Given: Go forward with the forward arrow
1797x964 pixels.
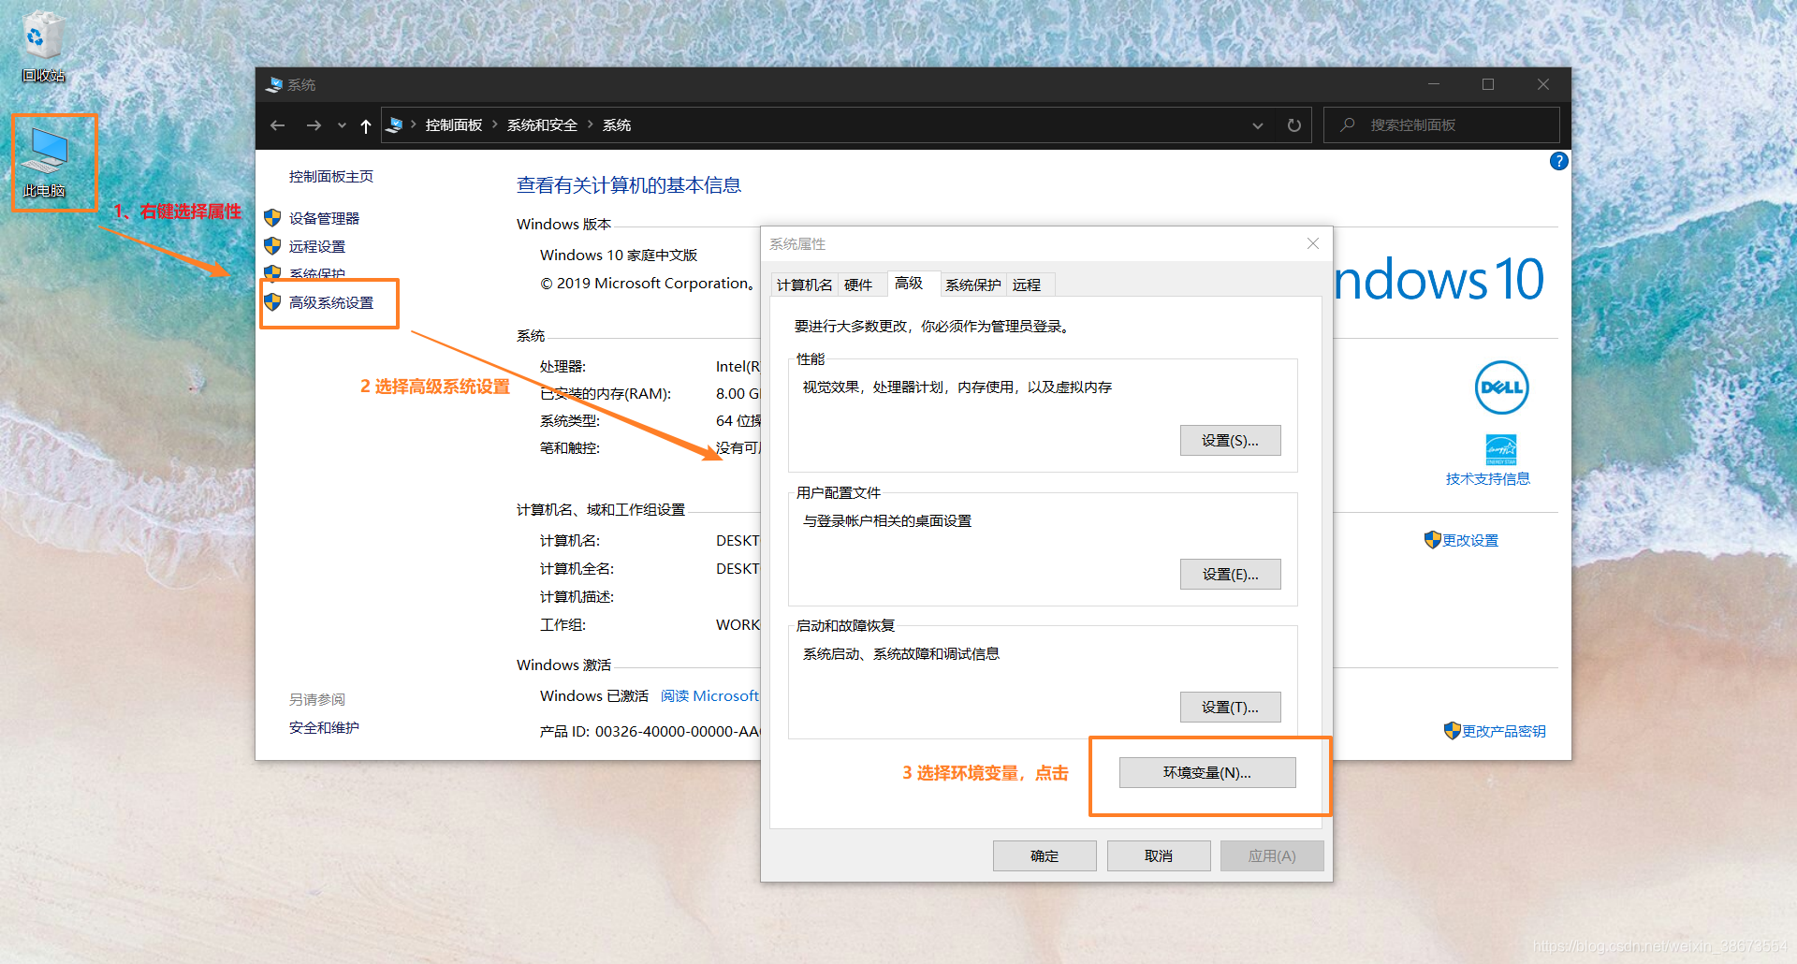Looking at the screenshot, I should 314,125.
